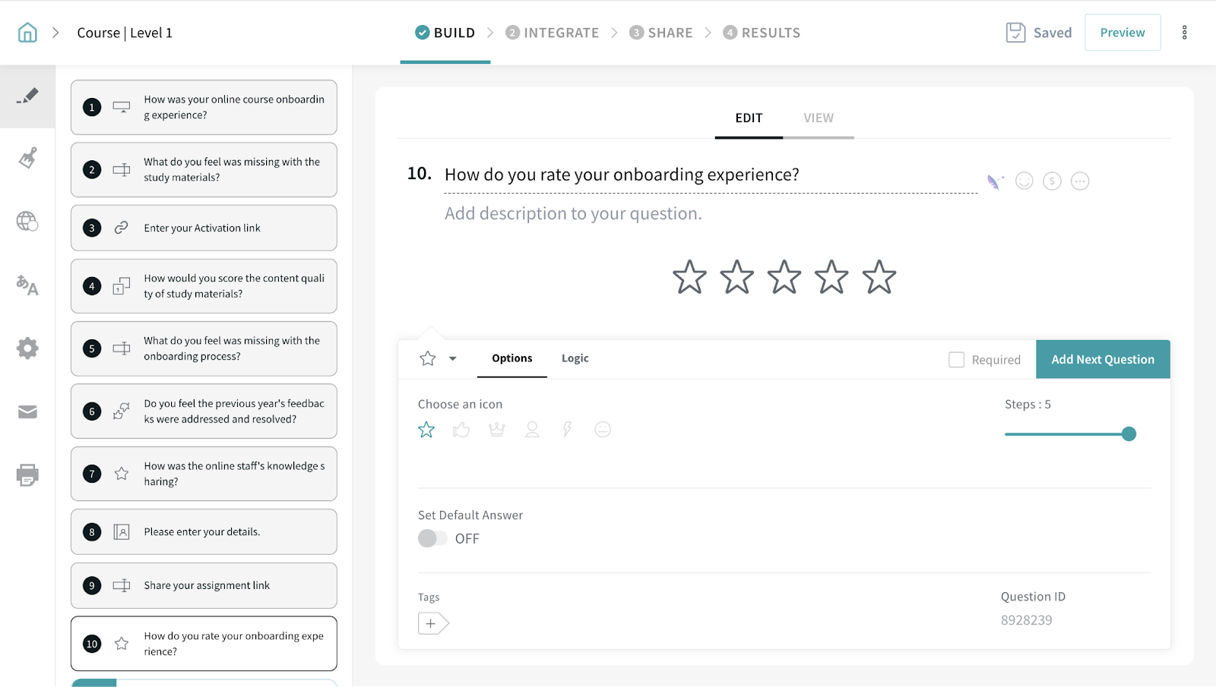This screenshot has width=1216, height=687.
Task: Open the email envelope icon in sidebar
Action: coord(27,412)
